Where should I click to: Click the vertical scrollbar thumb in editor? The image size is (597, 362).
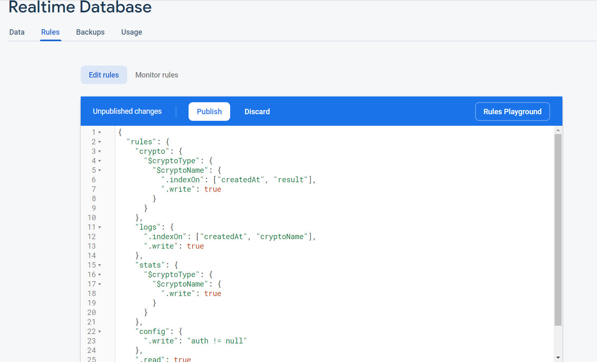click(x=558, y=229)
